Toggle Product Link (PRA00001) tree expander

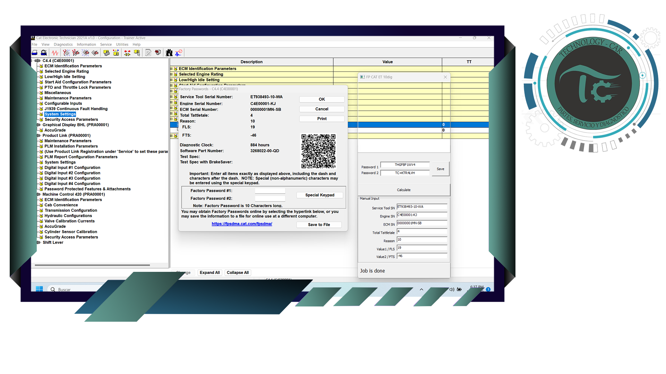coord(38,135)
